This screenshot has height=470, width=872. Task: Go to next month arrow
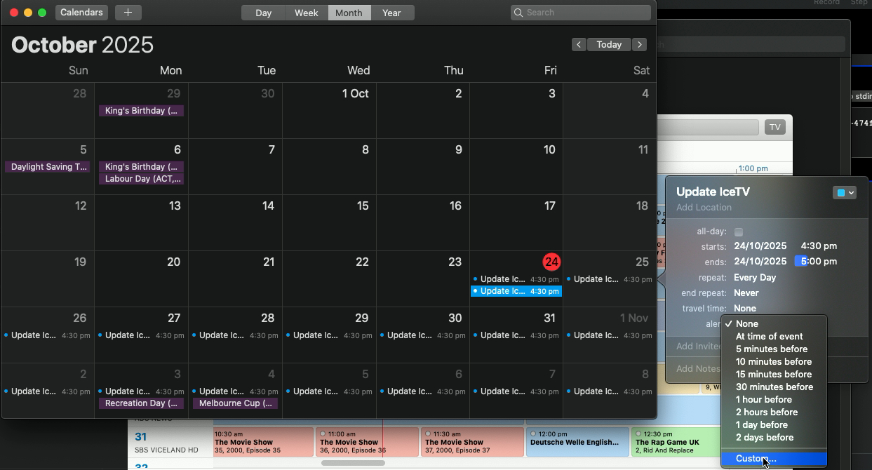pyautogui.click(x=639, y=44)
